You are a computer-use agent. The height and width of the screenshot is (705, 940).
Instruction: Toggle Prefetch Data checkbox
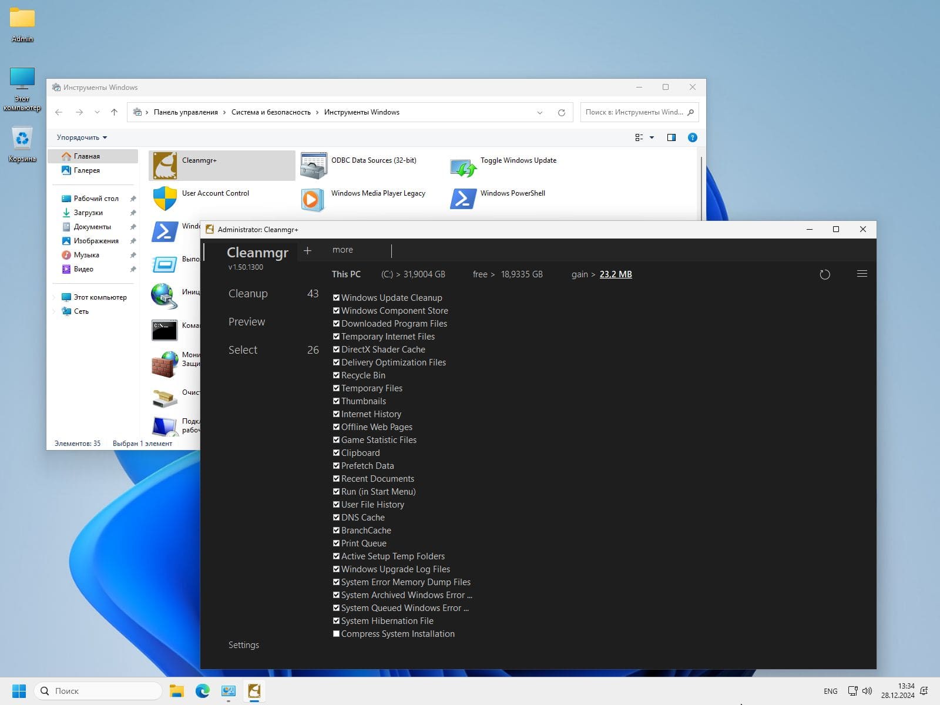click(336, 466)
